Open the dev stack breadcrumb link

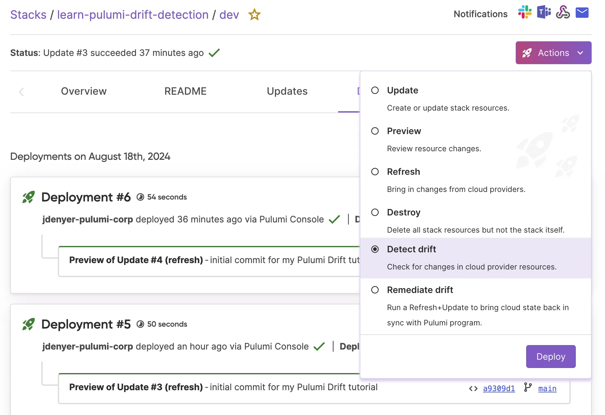pos(229,15)
